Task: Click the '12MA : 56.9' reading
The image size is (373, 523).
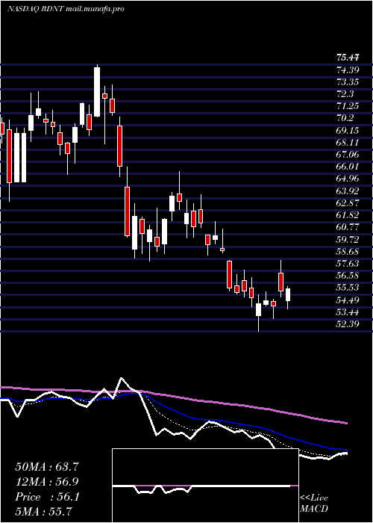Action: pos(47,482)
